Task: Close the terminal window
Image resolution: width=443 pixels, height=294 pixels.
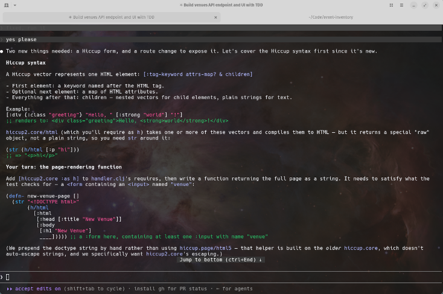Action: click(436, 5)
